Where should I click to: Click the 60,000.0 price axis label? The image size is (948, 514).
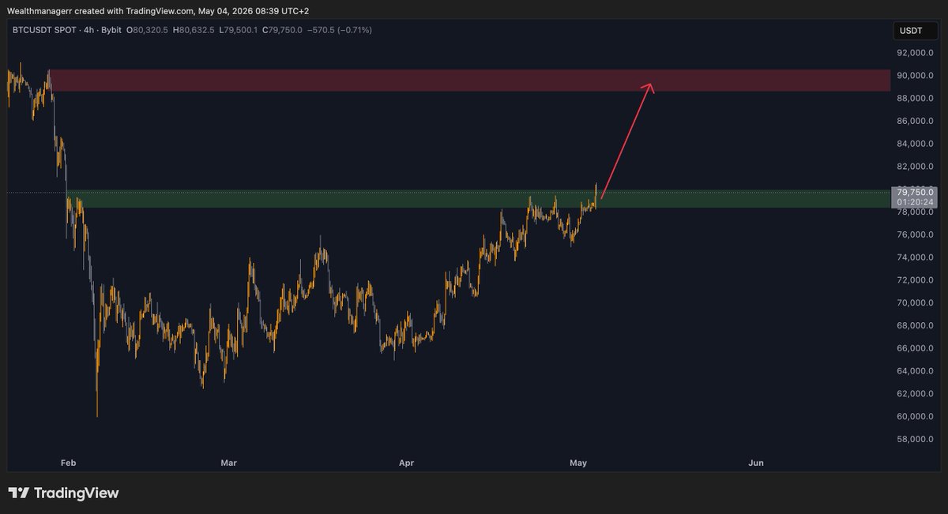(916, 417)
